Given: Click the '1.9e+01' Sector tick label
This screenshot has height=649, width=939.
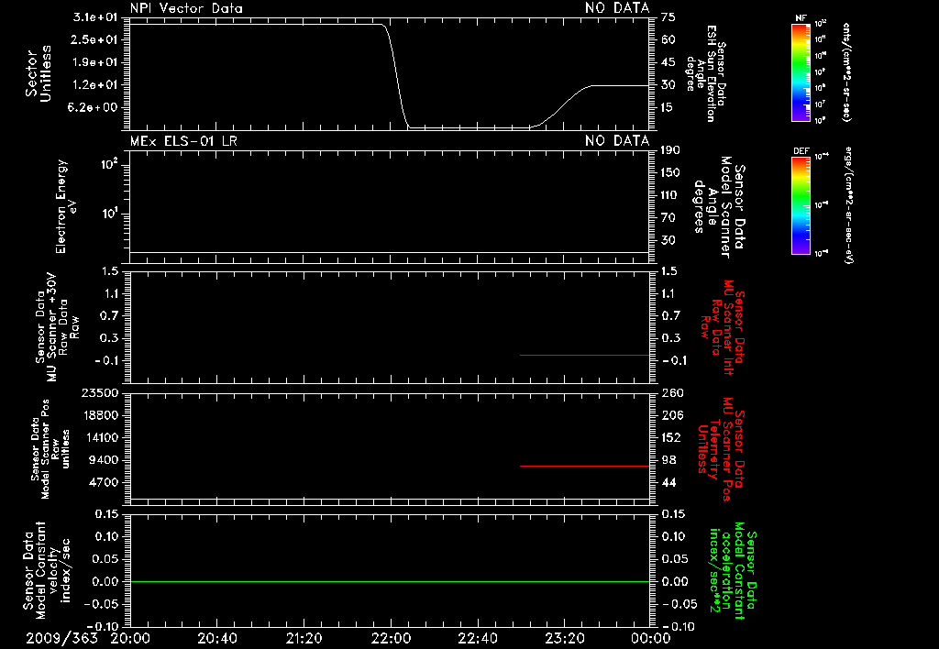Looking at the screenshot, I should tap(95, 62).
